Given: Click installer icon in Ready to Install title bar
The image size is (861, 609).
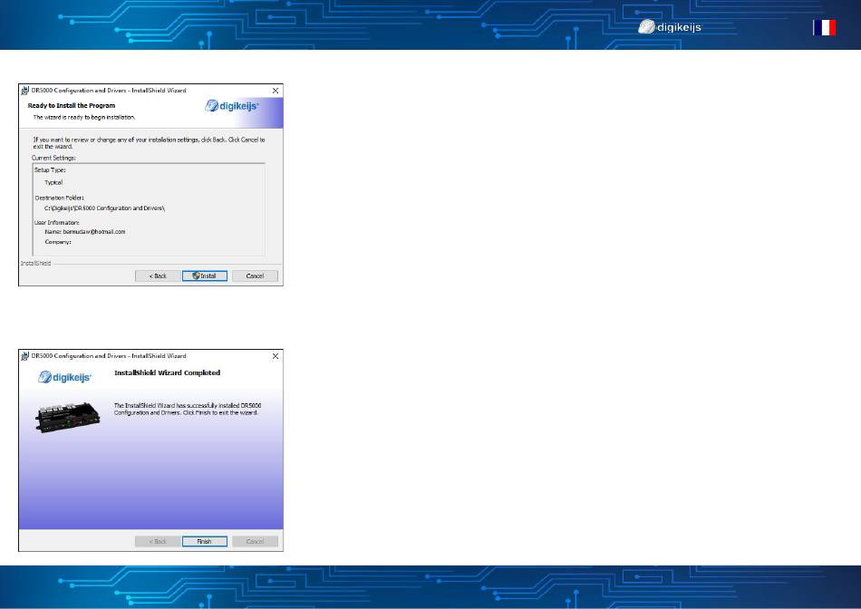Looking at the screenshot, I should 25,91.
